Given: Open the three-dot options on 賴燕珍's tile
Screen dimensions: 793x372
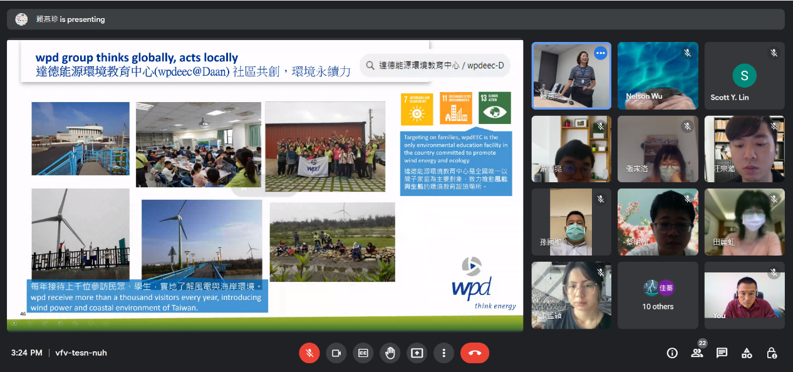Looking at the screenshot, I should click(x=601, y=53).
